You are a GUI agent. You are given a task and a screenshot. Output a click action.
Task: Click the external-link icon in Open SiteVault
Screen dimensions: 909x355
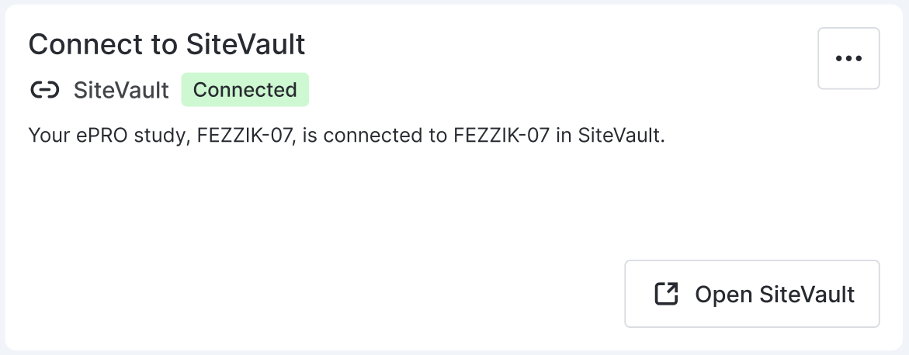(x=667, y=294)
